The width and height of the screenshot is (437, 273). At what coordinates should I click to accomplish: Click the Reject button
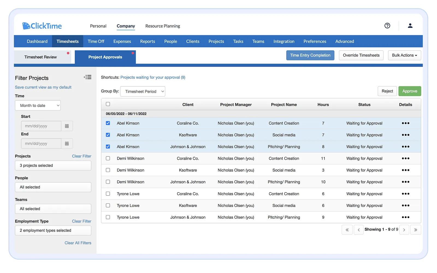tap(387, 91)
